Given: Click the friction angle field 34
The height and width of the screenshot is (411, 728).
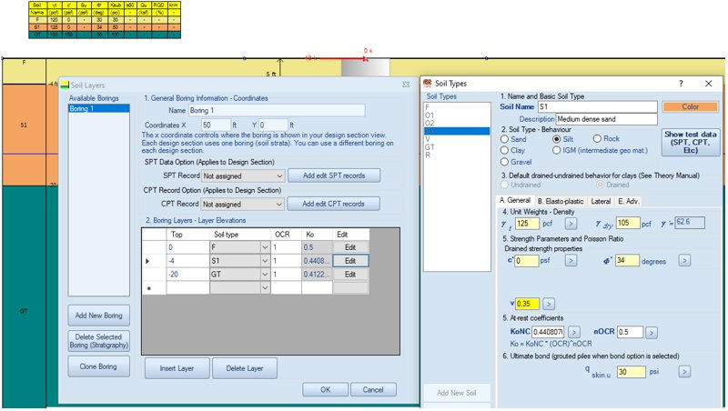Looking at the screenshot, I should [627, 260].
